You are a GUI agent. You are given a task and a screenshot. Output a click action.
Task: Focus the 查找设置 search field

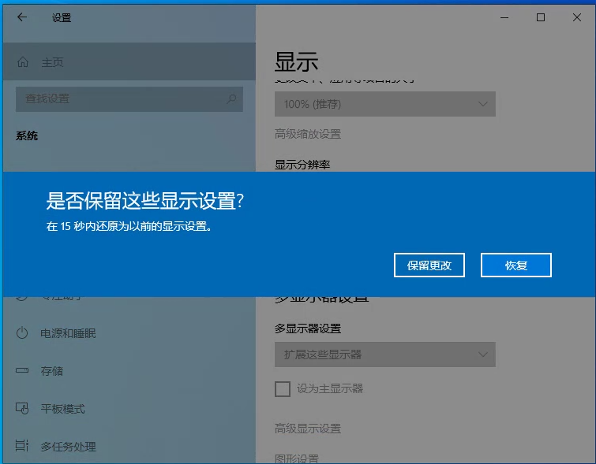[129, 99]
